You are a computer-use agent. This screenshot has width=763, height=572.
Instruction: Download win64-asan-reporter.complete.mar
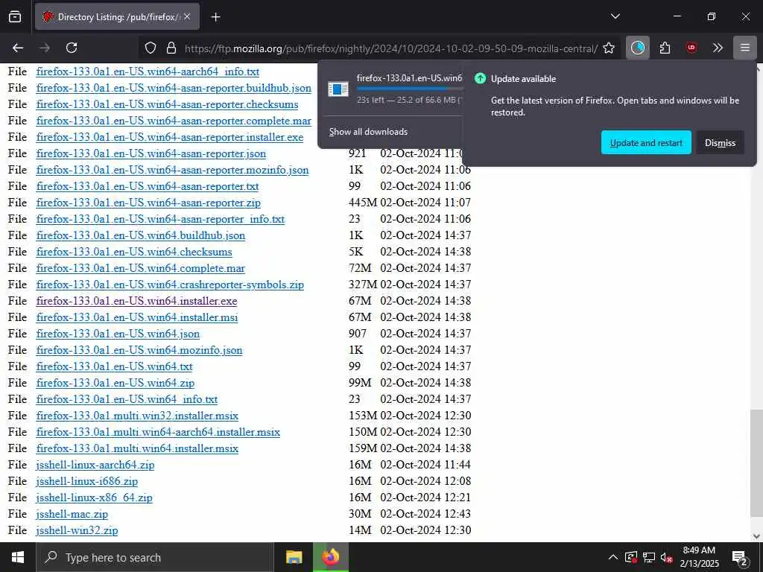(174, 121)
